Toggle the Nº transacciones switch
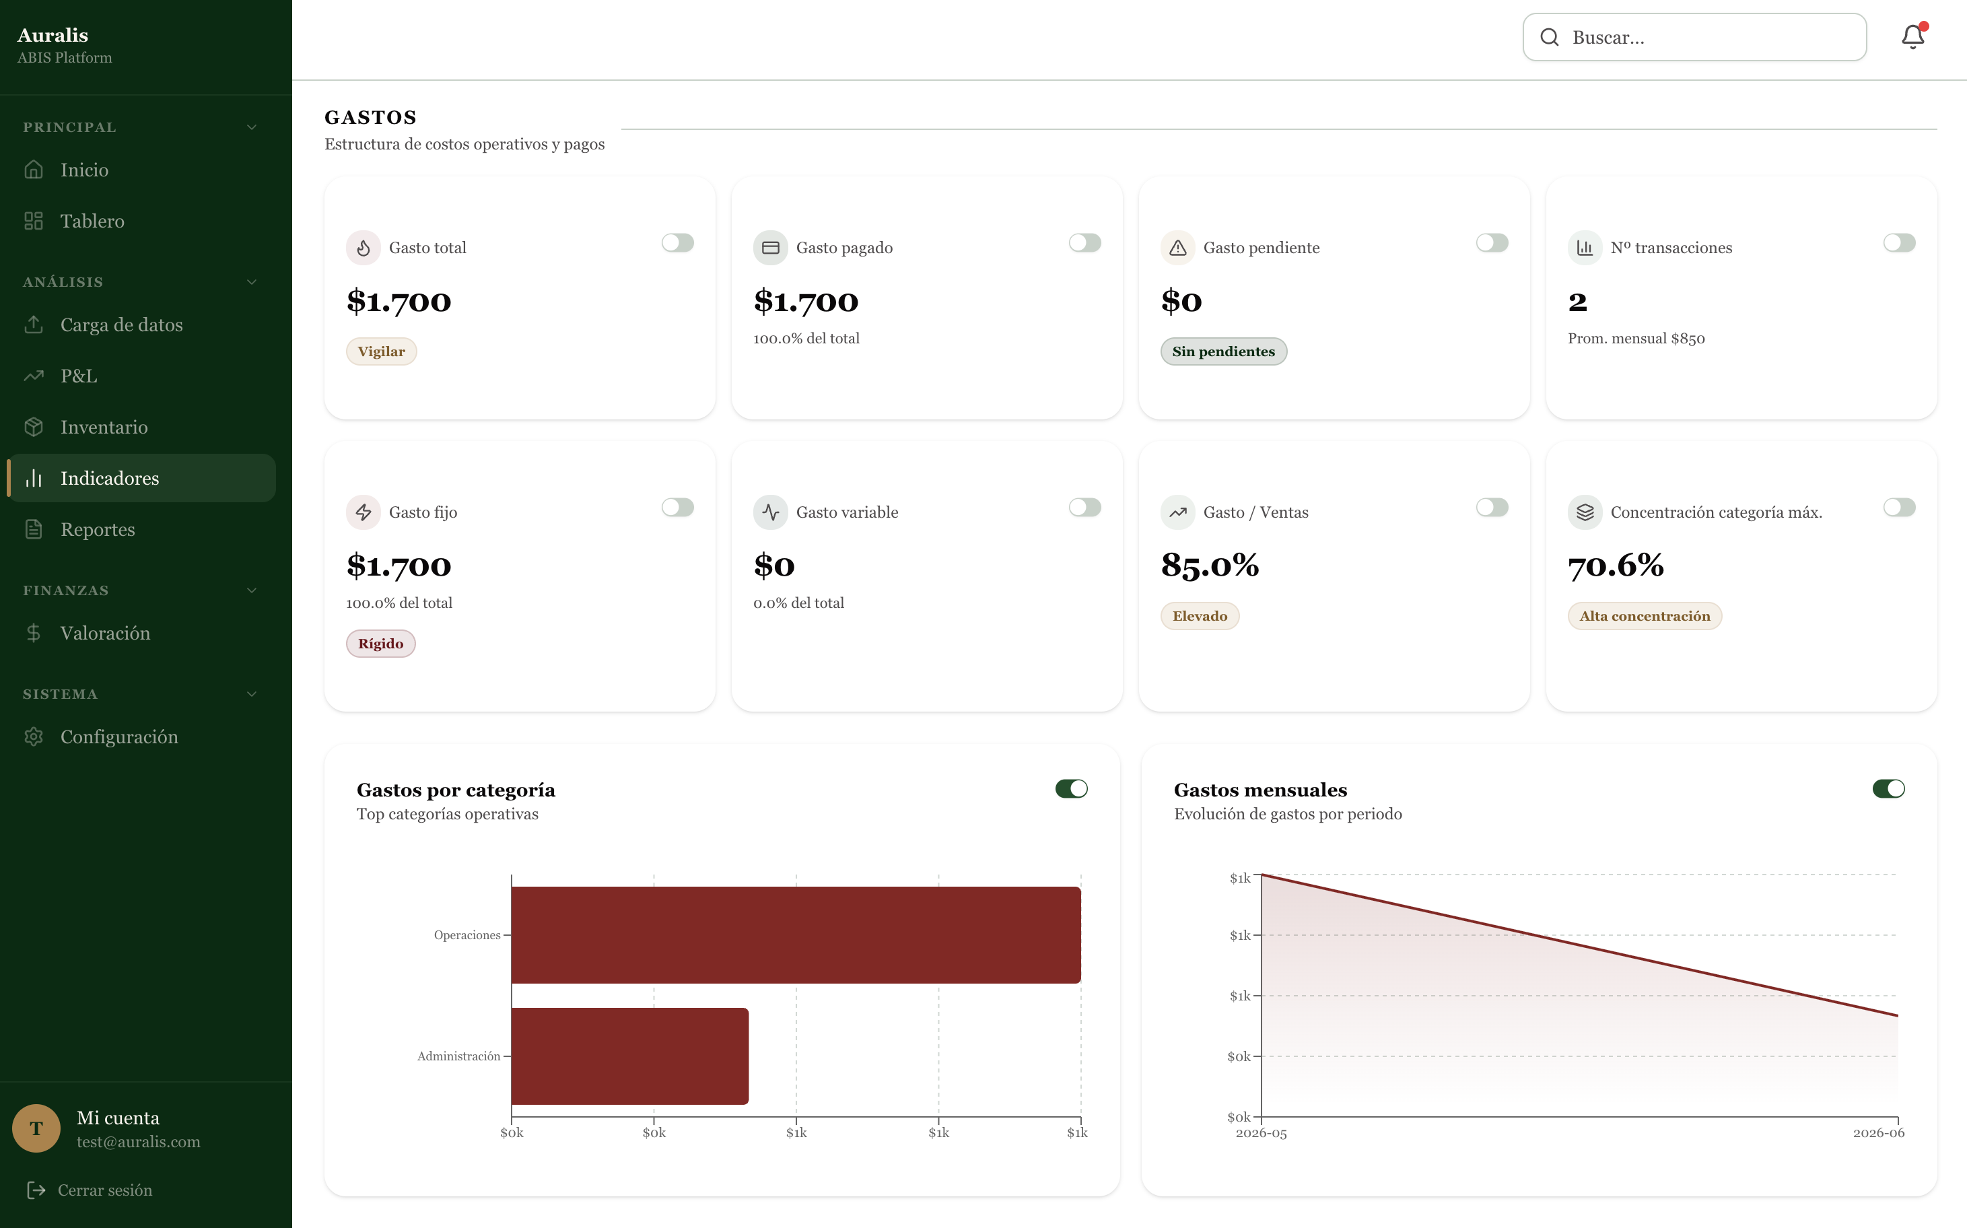 click(1899, 243)
